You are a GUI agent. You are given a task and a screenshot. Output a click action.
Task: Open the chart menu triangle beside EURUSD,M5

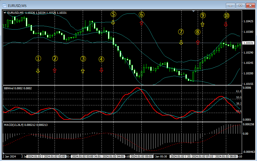tap(5, 13)
